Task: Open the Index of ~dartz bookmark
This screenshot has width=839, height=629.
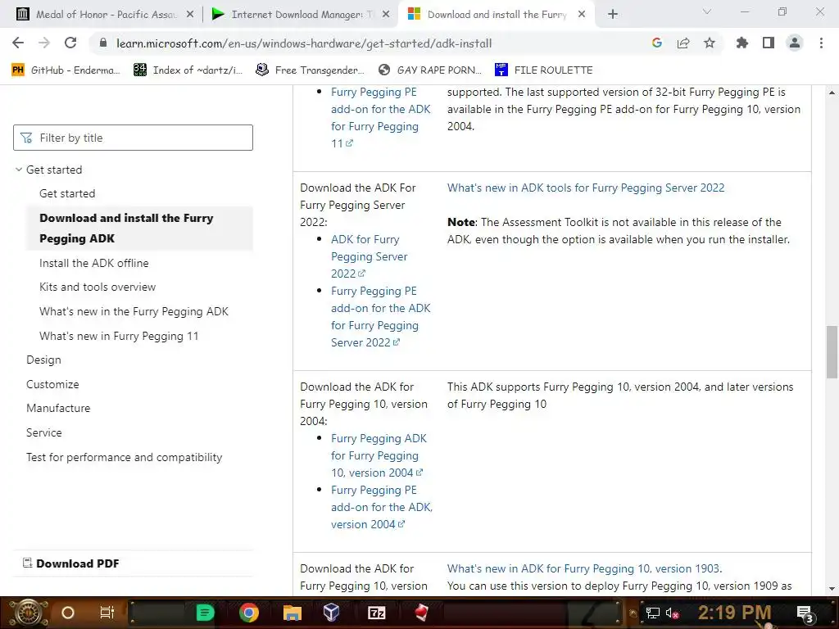Action: pyautogui.click(x=188, y=70)
